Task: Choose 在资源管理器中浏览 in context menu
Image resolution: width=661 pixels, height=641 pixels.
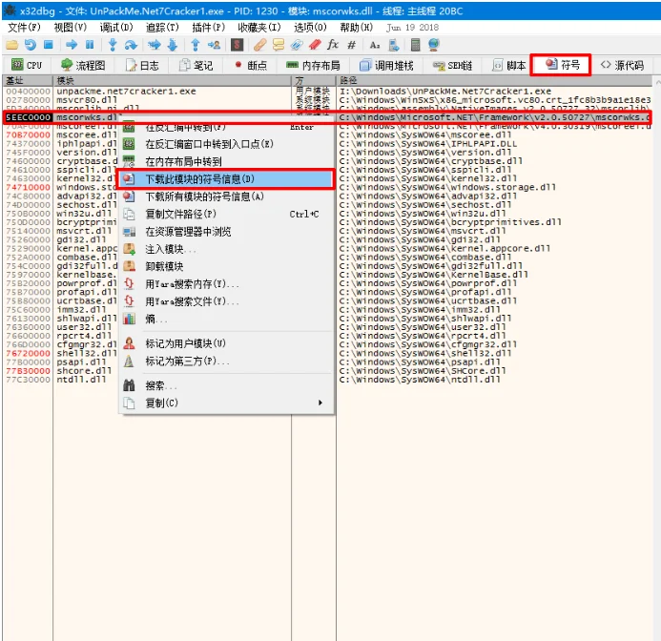Action: [227, 232]
